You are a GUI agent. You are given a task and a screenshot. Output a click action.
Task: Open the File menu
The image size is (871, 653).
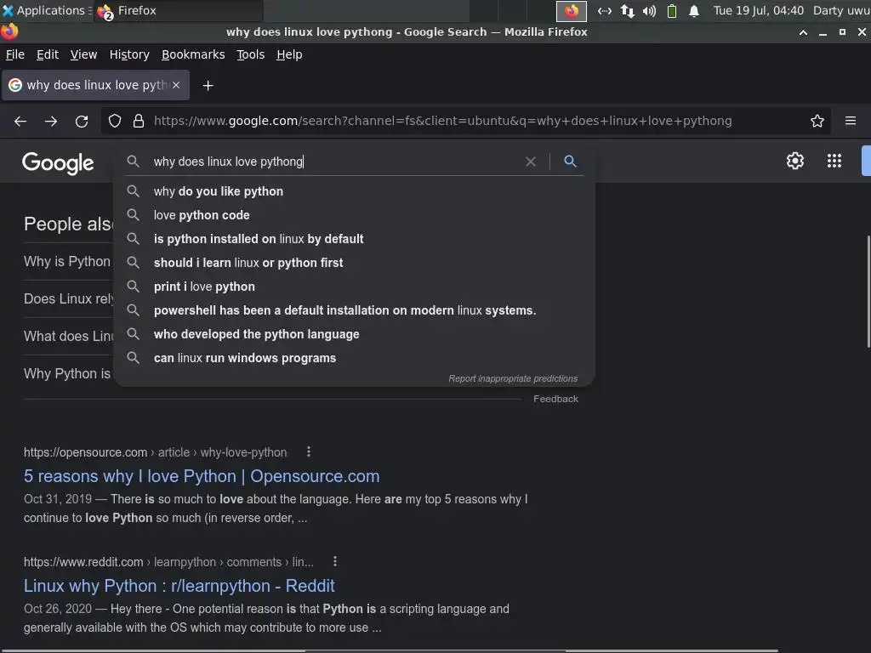(x=15, y=54)
